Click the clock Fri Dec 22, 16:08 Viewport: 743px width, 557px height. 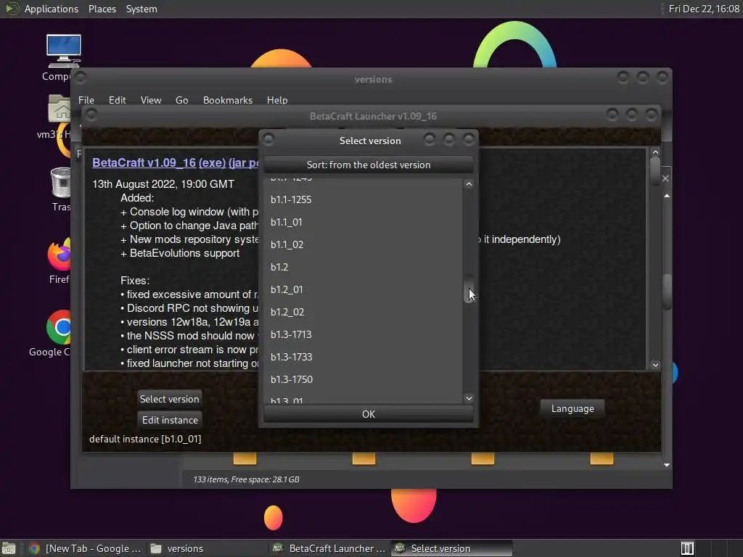pyautogui.click(x=704, y=9)
